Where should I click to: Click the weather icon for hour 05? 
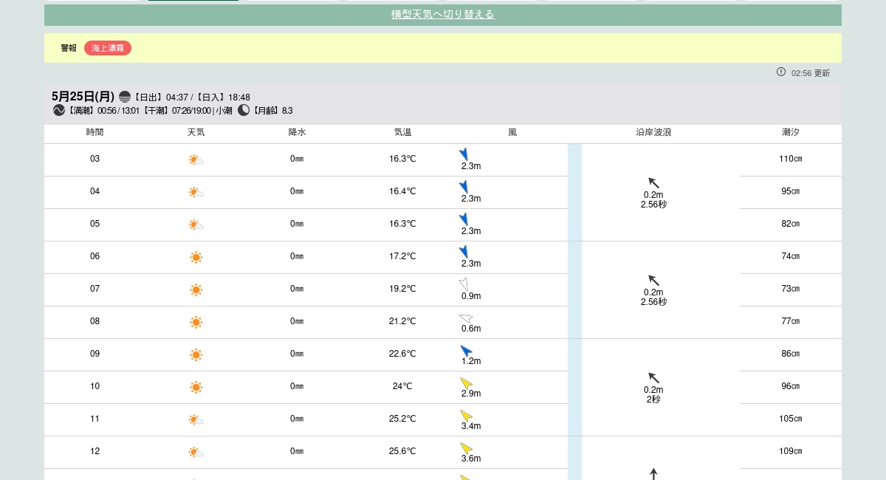(x=196, y=224)
